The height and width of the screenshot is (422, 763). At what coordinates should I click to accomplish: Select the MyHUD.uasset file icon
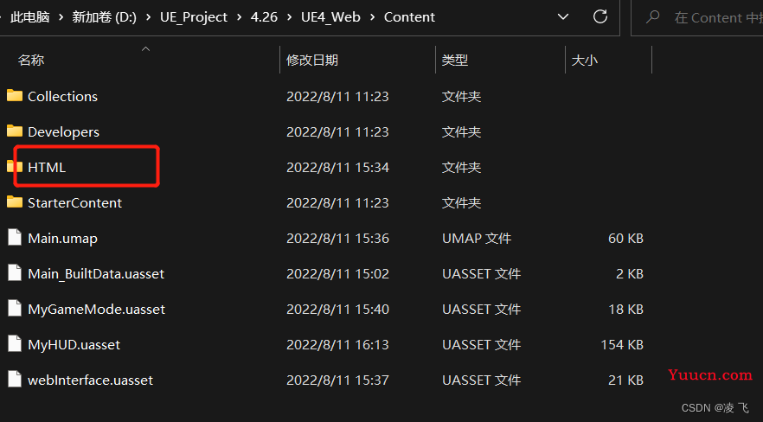click(15, 344)
